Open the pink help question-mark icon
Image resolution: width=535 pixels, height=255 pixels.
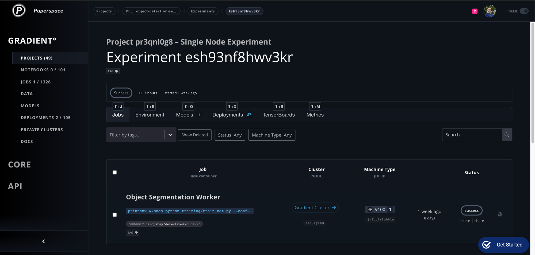tap(475, 11)
